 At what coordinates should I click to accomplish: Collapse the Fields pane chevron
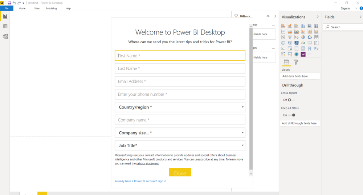(360, 17)
